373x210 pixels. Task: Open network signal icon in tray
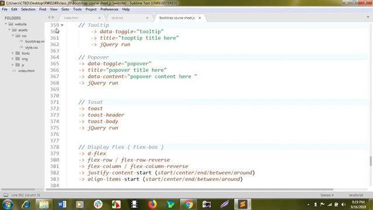coord(329,204)
